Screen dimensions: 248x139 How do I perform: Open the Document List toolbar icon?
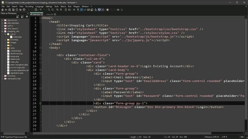[92, 10]
